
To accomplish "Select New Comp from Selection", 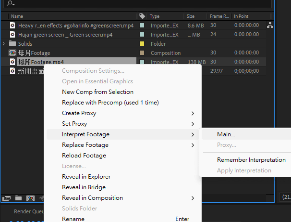I will click(x=97, y=92).
